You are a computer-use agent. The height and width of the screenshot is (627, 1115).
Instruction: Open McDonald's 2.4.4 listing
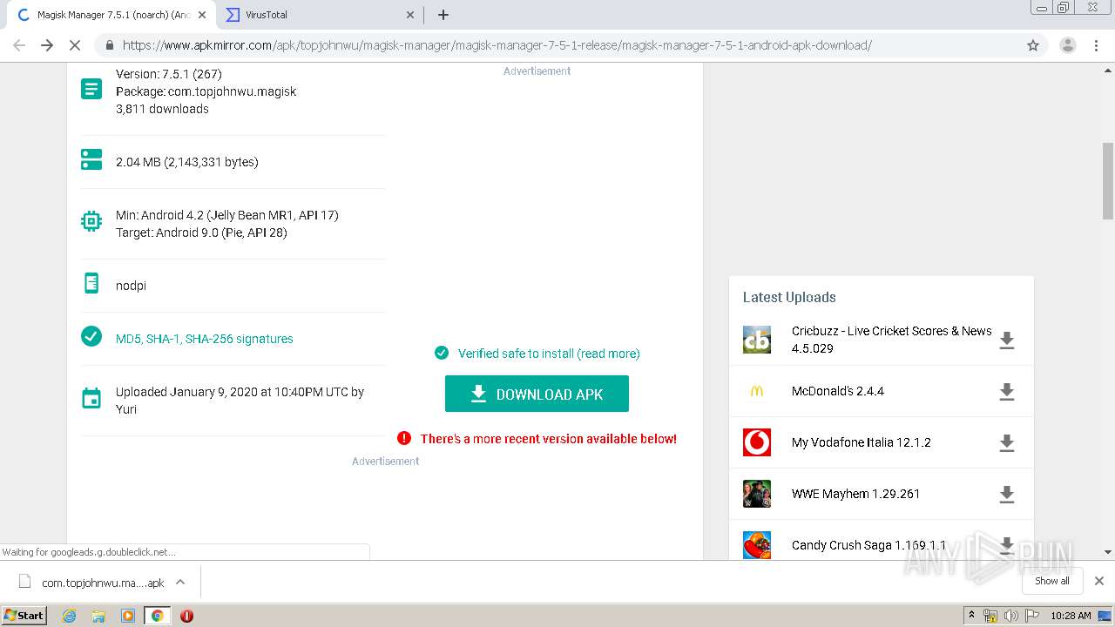tap(838, 391)
